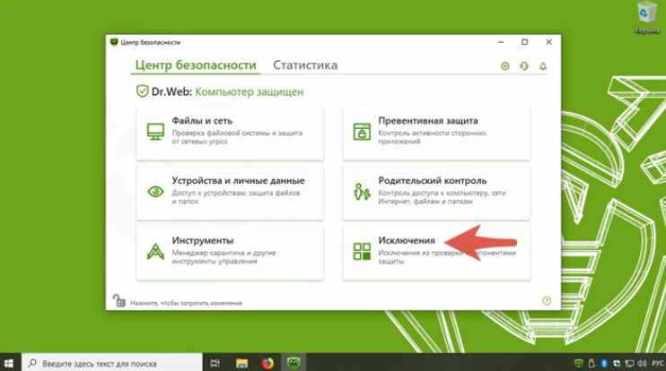Open the Preventive Protection card
666x371 pixels.
(436, 134)
